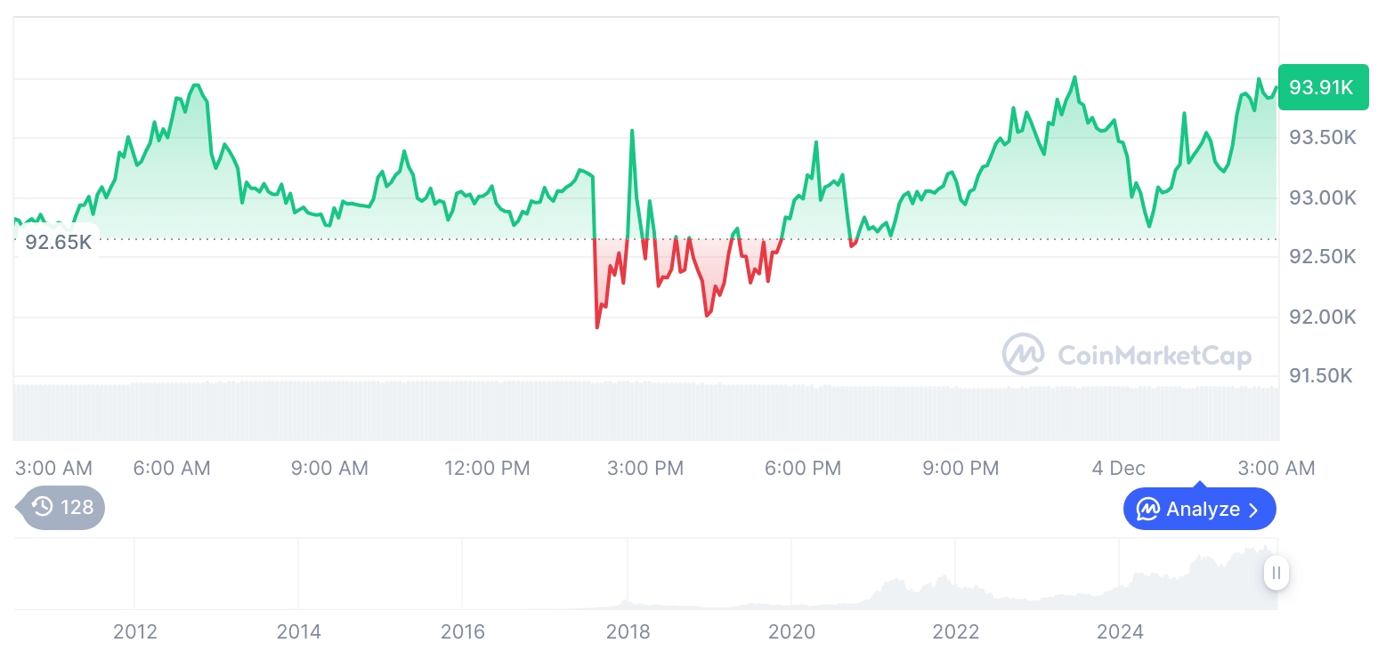Click the chevron arrow on the Analyze button
This screenshot has height=651, width=1394.
[1254, 510]
